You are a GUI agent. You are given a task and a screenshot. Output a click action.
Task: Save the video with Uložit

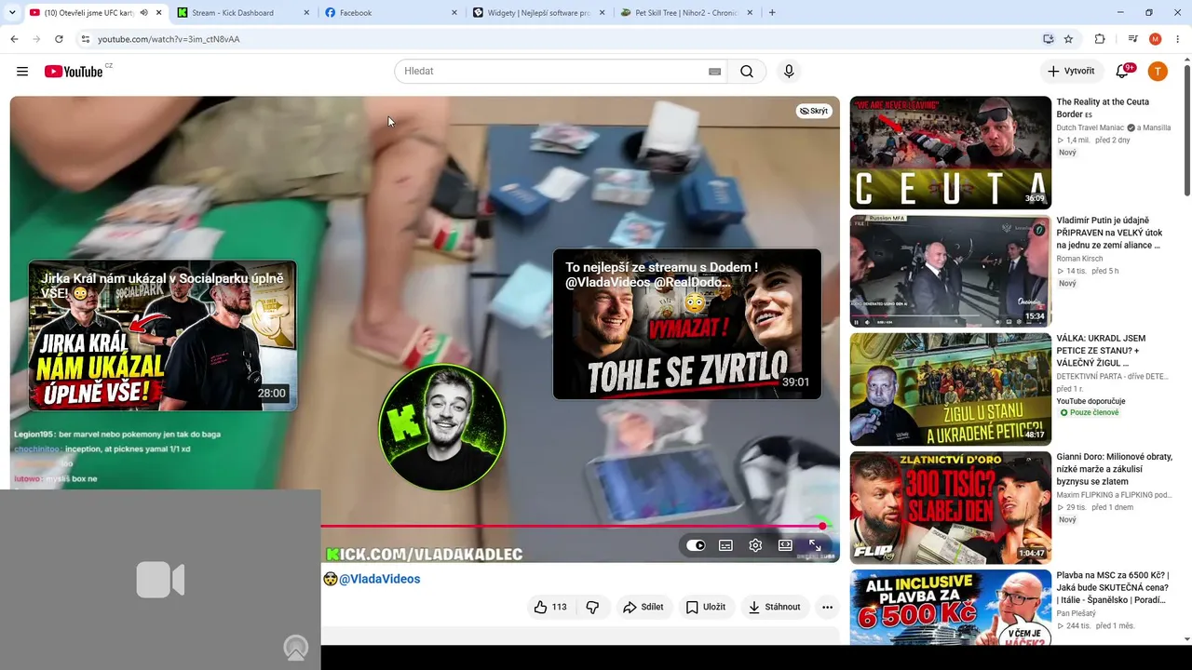coord(705,607)
